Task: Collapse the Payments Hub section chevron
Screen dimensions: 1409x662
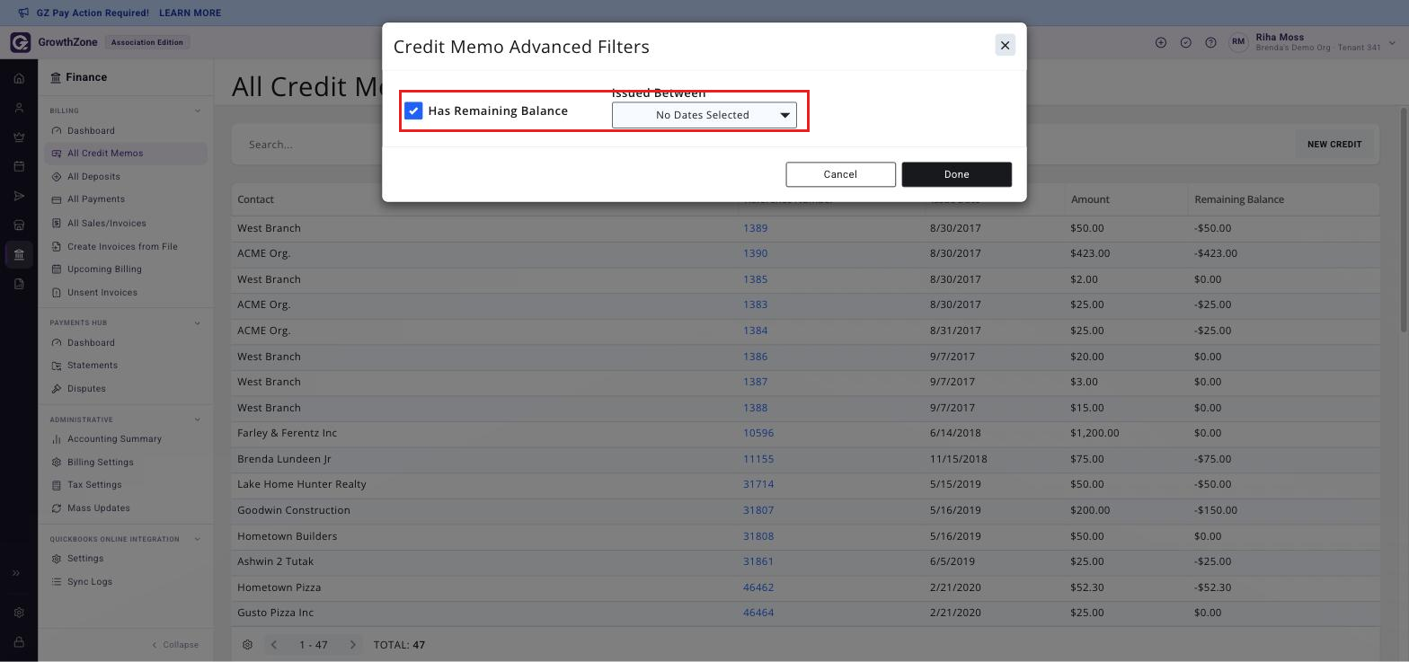Action: (198, 323)
